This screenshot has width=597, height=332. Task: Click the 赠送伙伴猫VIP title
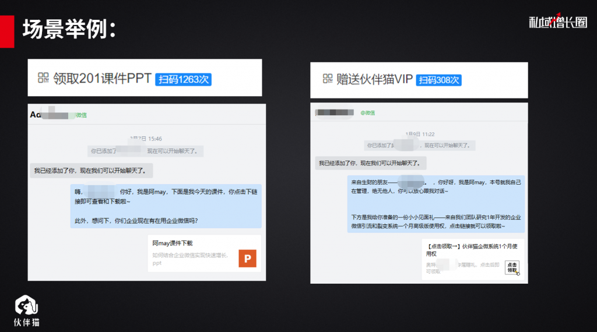click(x=374, y=79)
